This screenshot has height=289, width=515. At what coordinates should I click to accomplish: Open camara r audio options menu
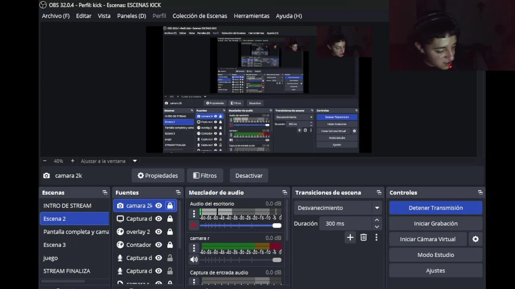[194, 248]
